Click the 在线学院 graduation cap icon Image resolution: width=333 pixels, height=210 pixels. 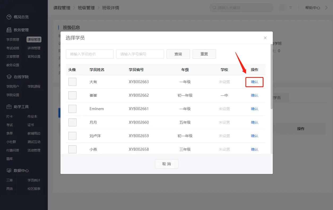click(9, 77)
